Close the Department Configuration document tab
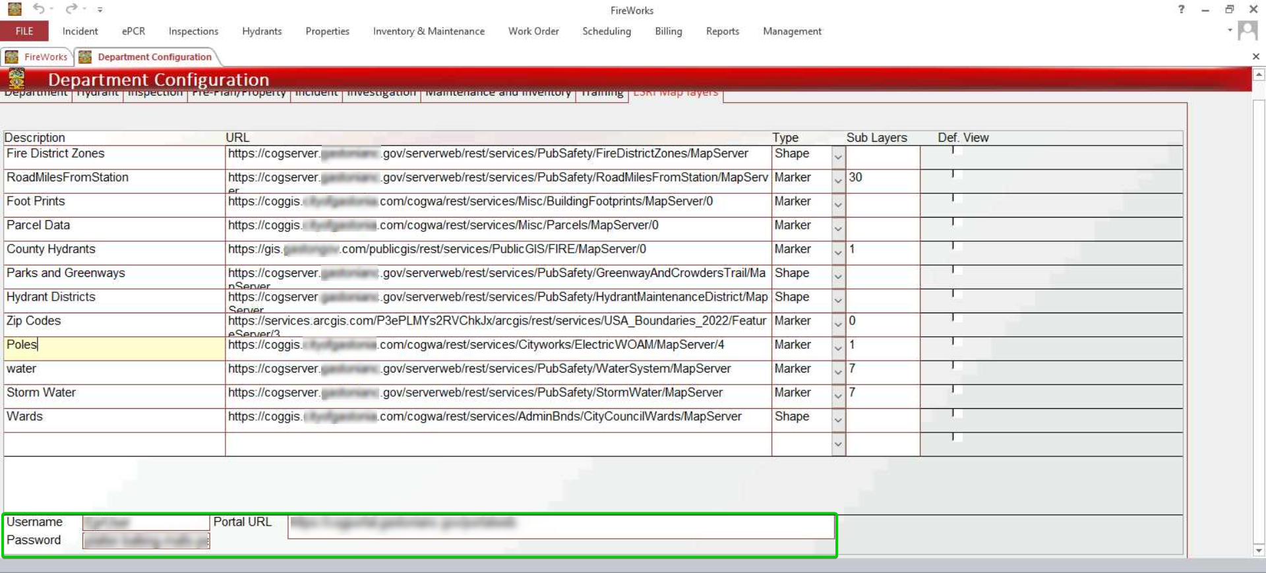This screenshot has height=573, width=1266. point(1255,57)
